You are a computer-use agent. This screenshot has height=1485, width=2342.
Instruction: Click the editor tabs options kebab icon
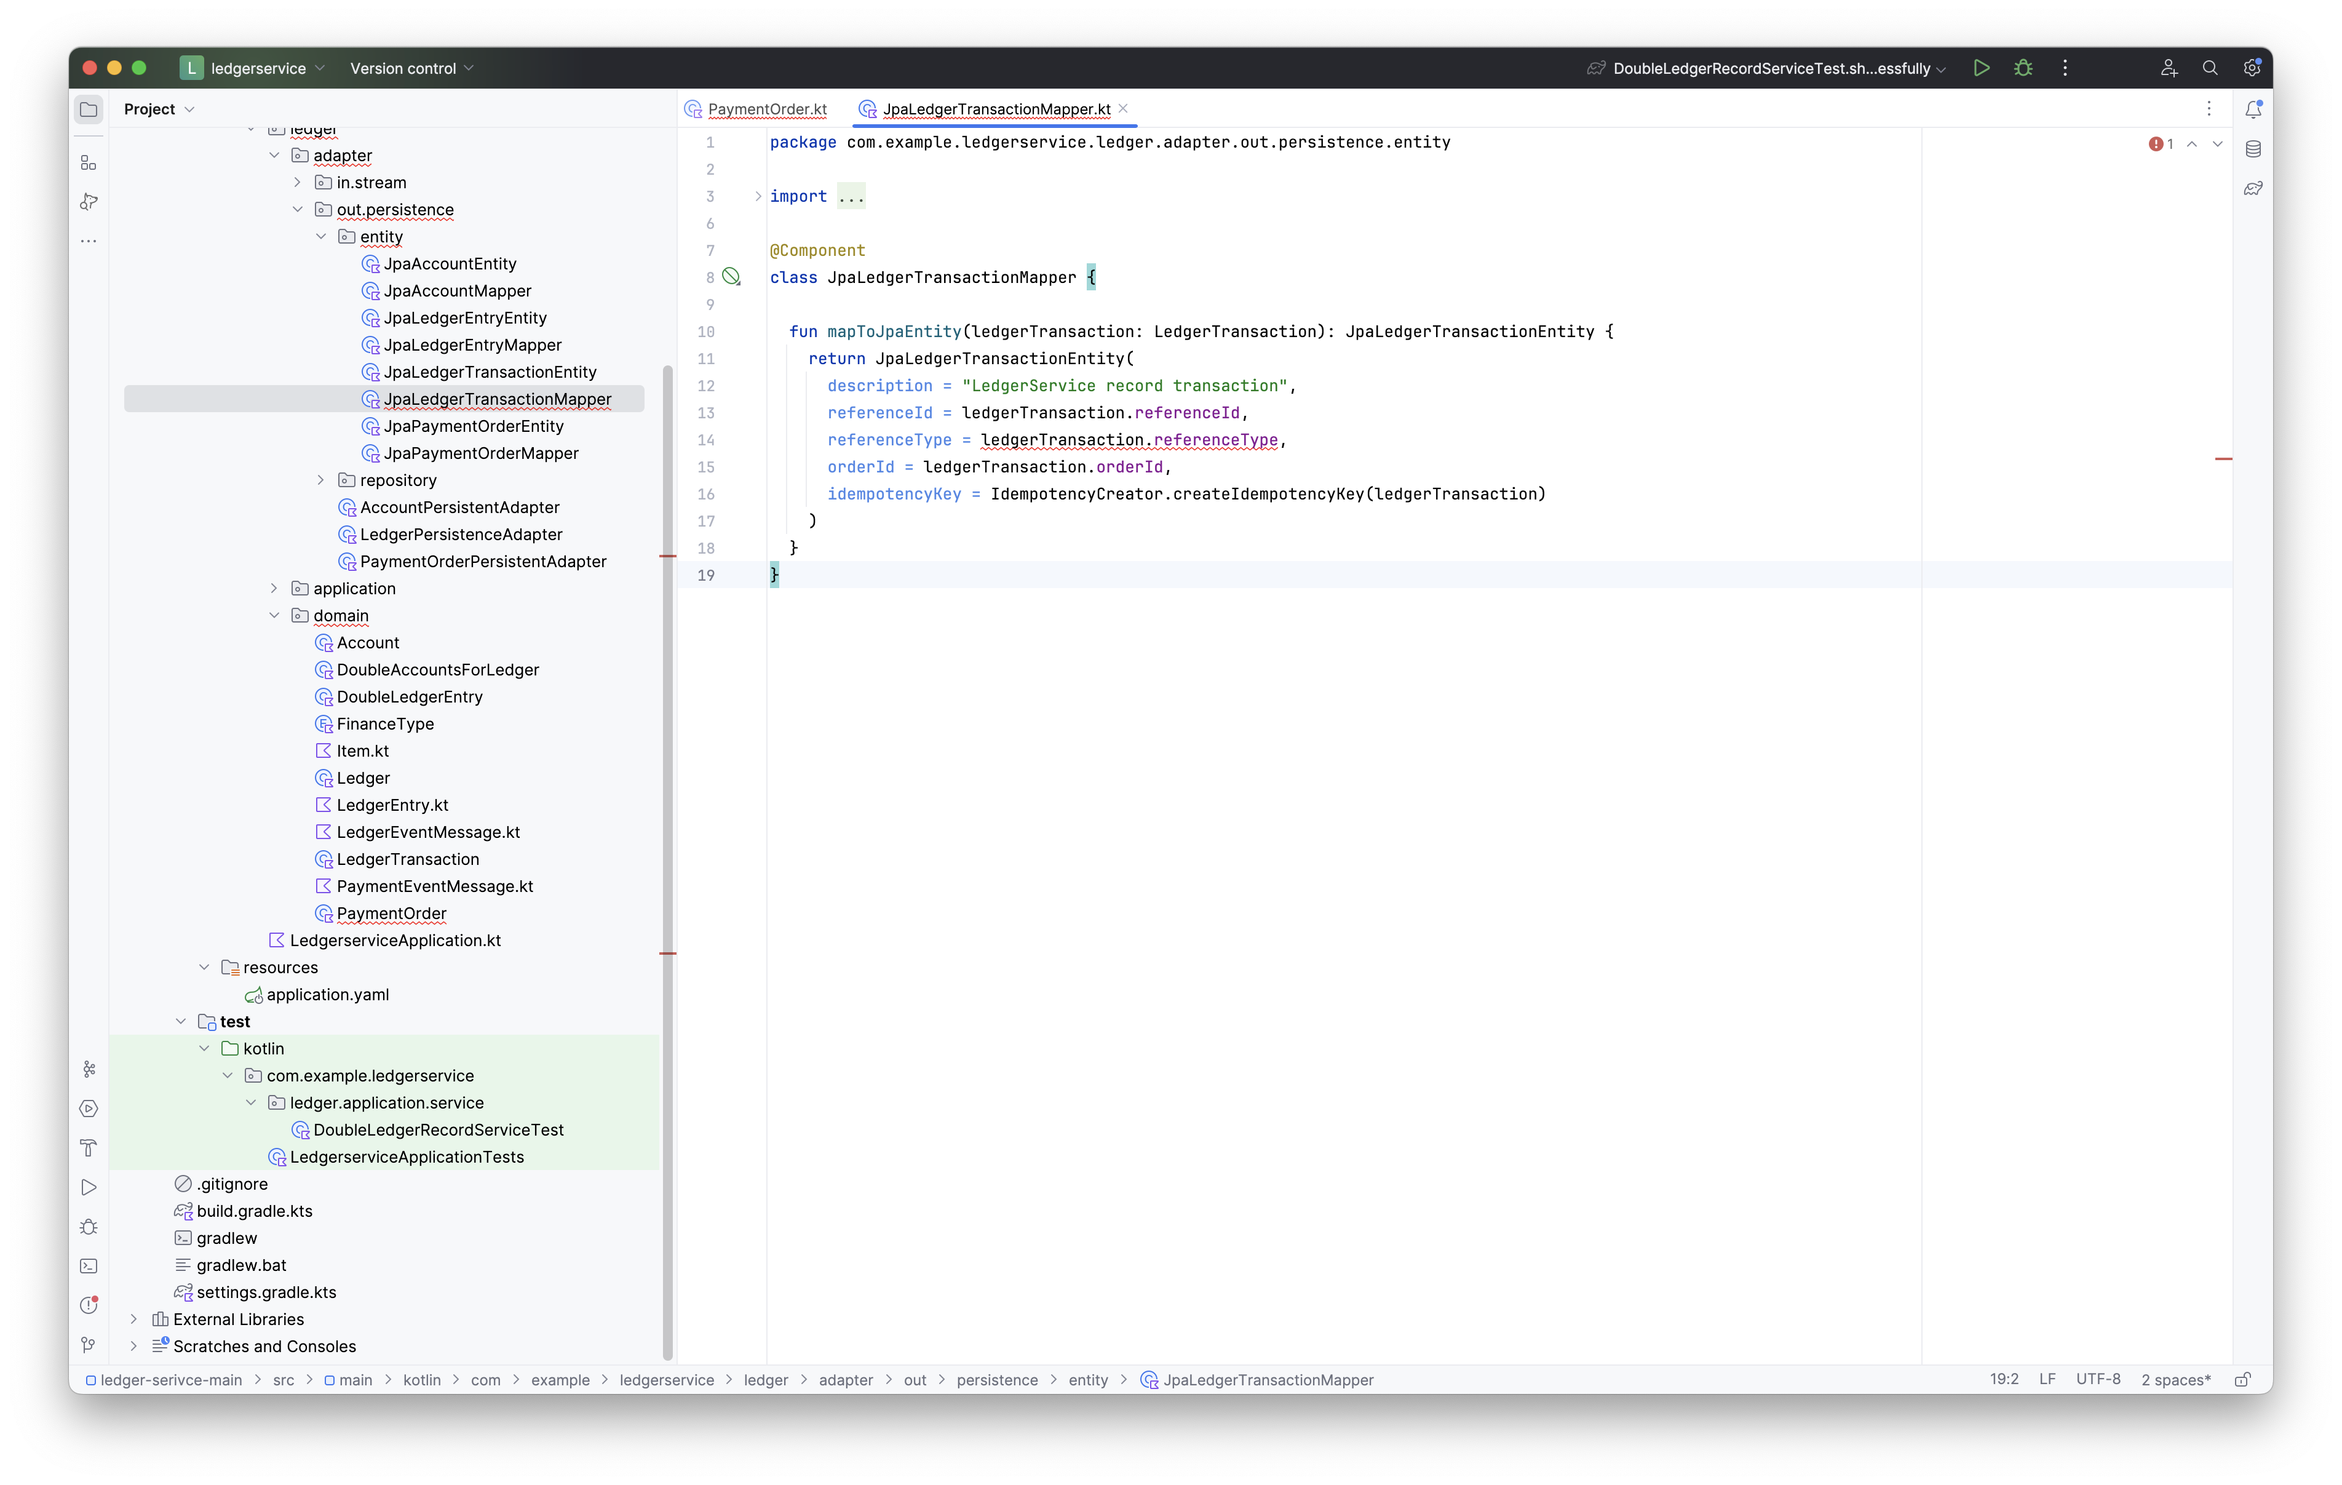click(x=2209, y=109)
